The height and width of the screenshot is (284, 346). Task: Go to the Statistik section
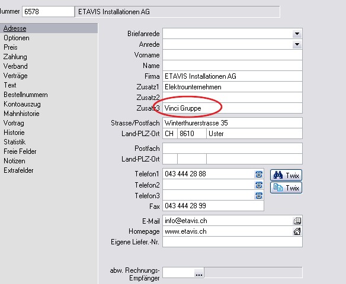tap(15, 142)
